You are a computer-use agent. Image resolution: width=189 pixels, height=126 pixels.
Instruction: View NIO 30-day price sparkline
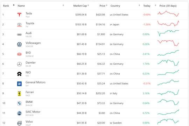point(168,73)
